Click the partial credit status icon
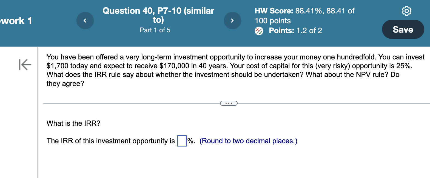This screenshot has width=430, height=178. click(x=259, y=31)
